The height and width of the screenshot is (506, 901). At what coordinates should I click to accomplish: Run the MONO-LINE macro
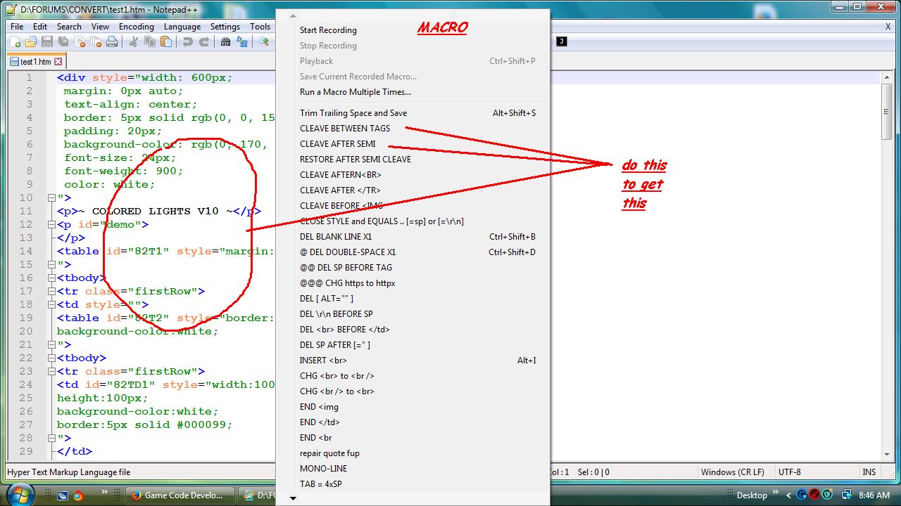[412, 469]
